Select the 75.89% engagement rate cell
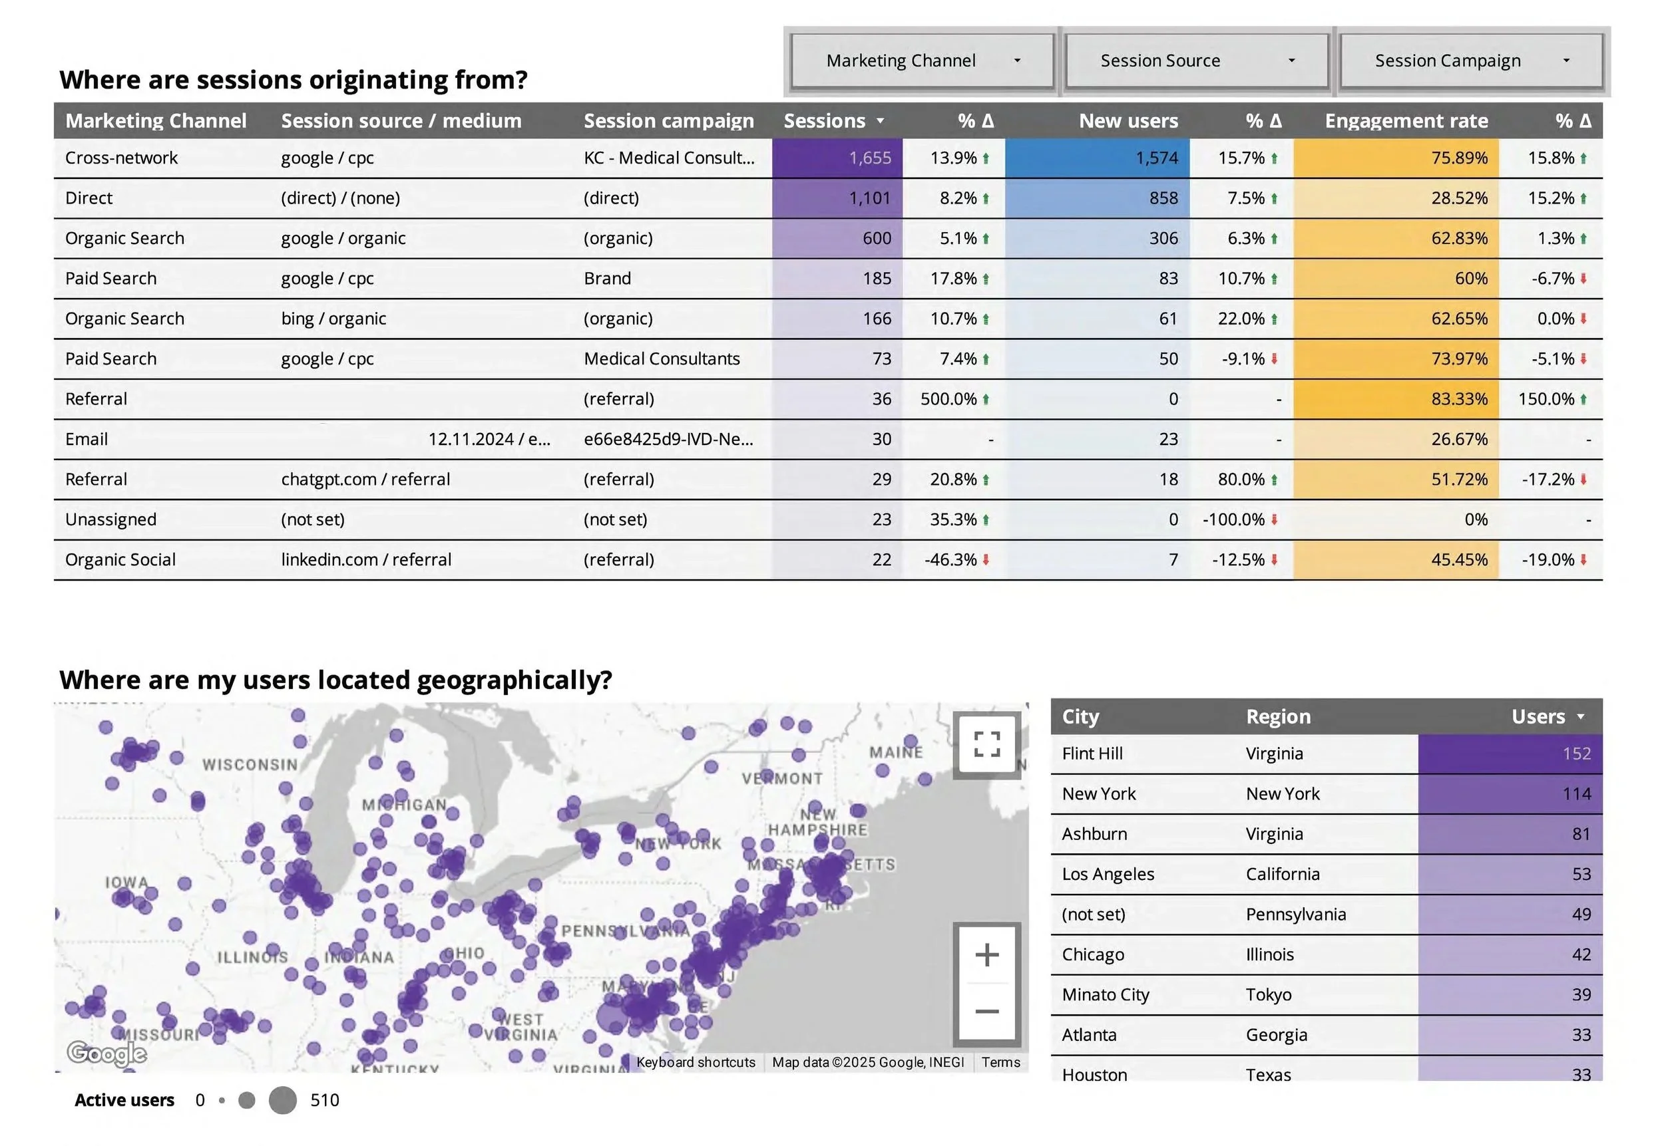 click(x=1396, y=158)
